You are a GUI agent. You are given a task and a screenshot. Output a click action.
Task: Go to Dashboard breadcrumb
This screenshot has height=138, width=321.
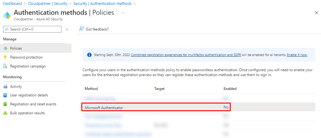pos(13,4)
